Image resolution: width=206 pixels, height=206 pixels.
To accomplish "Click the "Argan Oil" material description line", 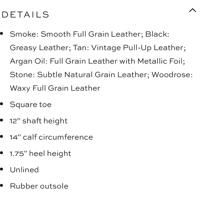I will (97, 61).
